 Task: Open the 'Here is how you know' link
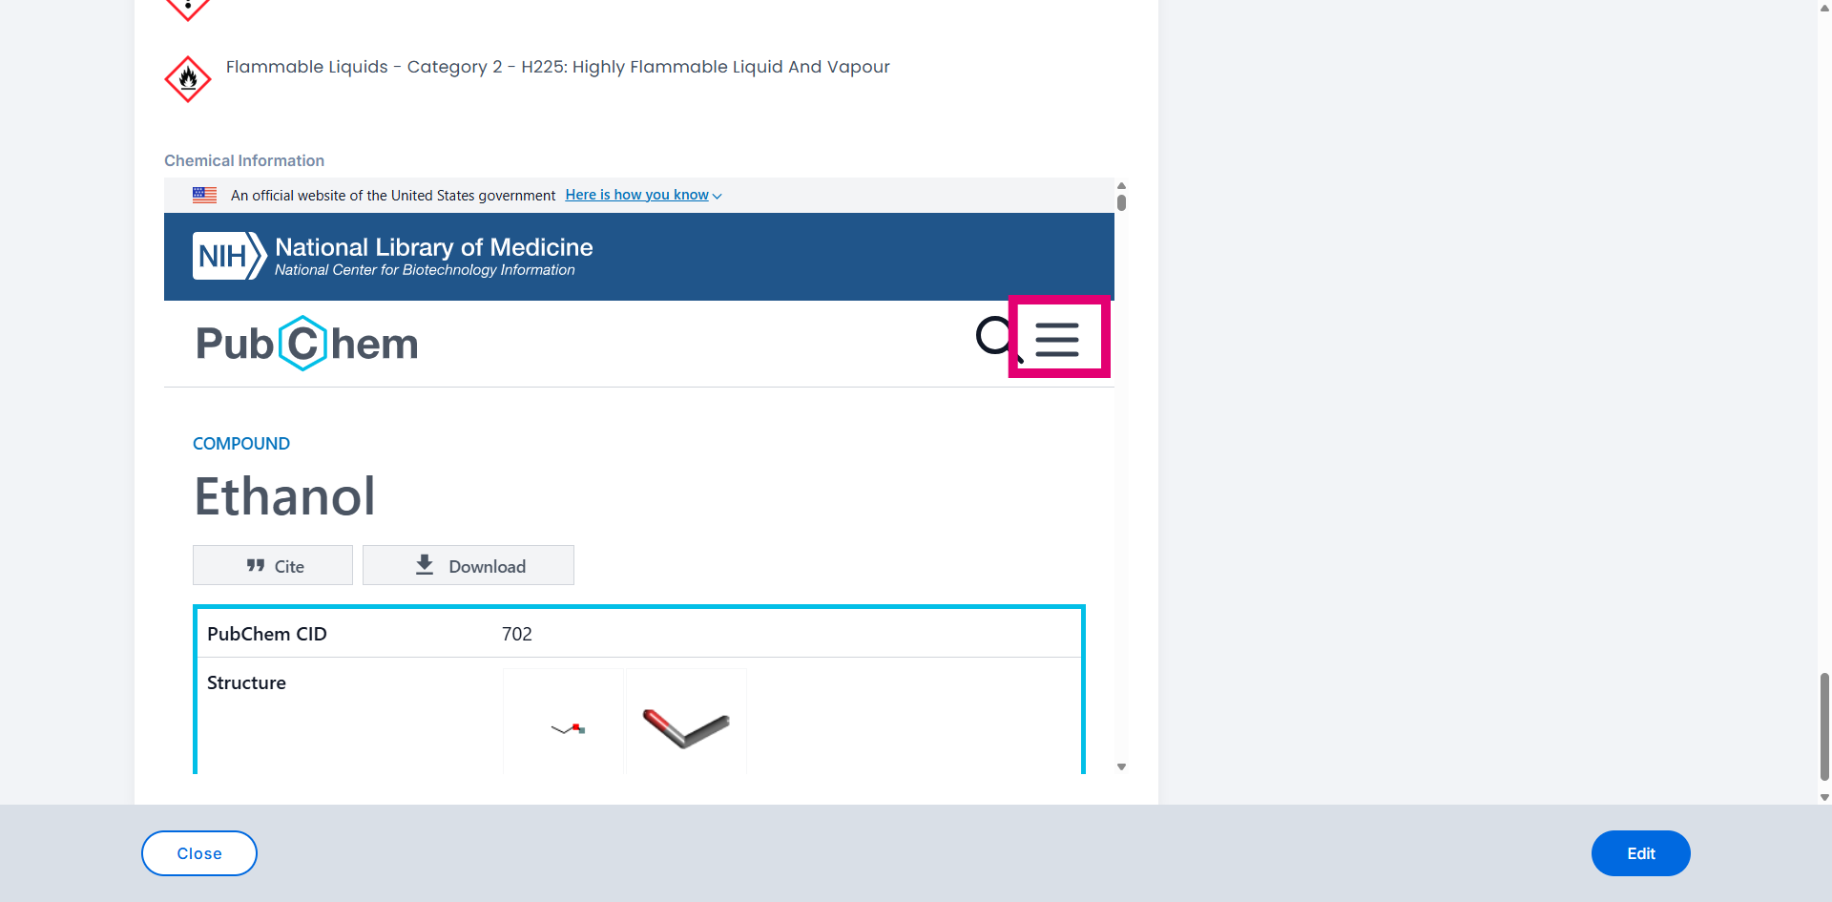[x=643, y=195]
